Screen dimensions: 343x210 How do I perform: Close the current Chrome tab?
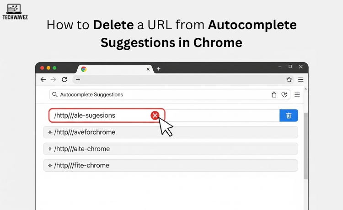[x=148, y=69]
